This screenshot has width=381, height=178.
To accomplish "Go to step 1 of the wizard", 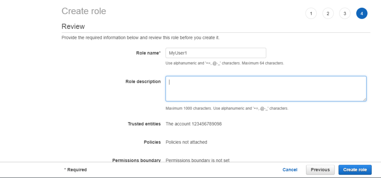I will point(311,13).
